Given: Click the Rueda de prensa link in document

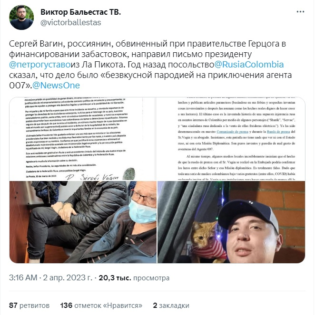Looking at the screenshot, I should (278, 132).
